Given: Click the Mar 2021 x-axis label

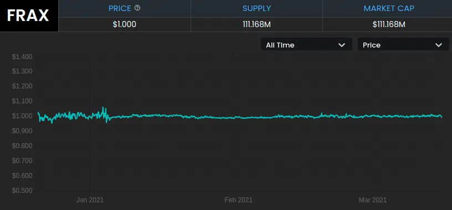Looking at the screenshot, I should tap(373, 200).
